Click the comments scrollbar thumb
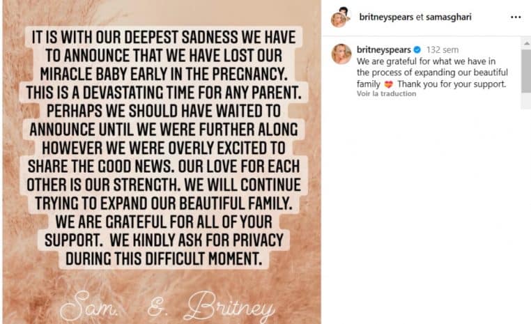This screenshot has height=324, width=531. pyautogui.click(x=525, y=70)
